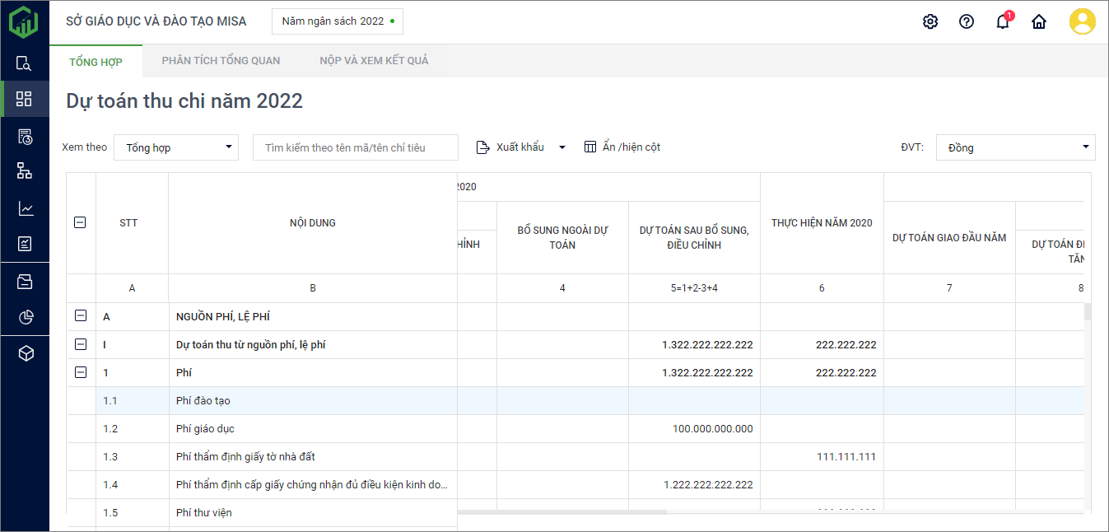Open the organization hierarchy sidebar icon
The image size is (1109, 532).
click(25, 171)
